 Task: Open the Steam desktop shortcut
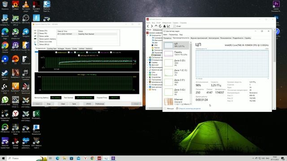5,75
